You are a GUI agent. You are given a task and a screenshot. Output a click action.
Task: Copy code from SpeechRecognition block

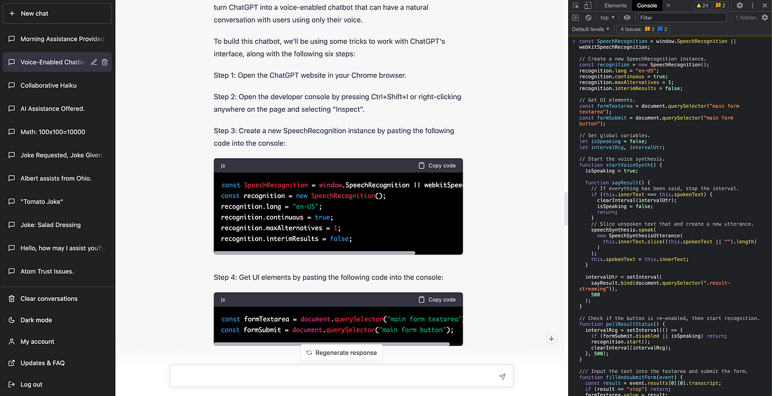click(x=437, y=165)
